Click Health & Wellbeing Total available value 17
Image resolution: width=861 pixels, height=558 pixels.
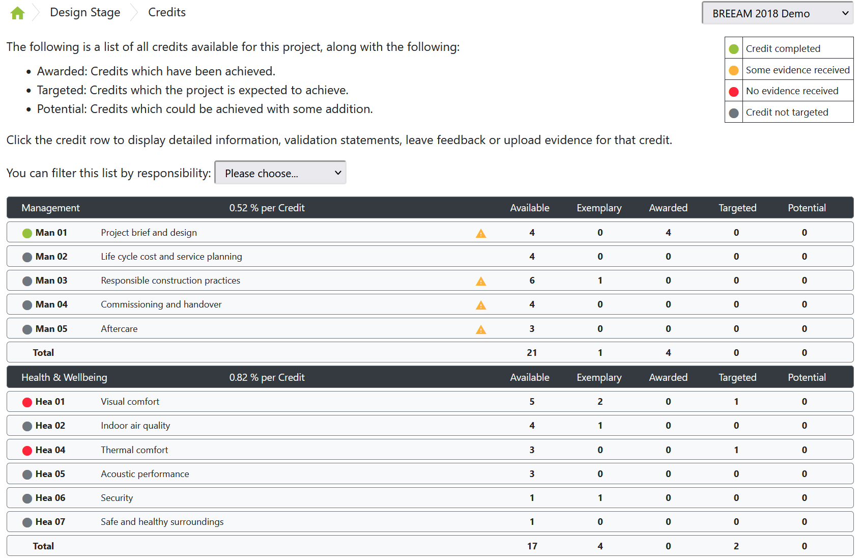(532, 546)
